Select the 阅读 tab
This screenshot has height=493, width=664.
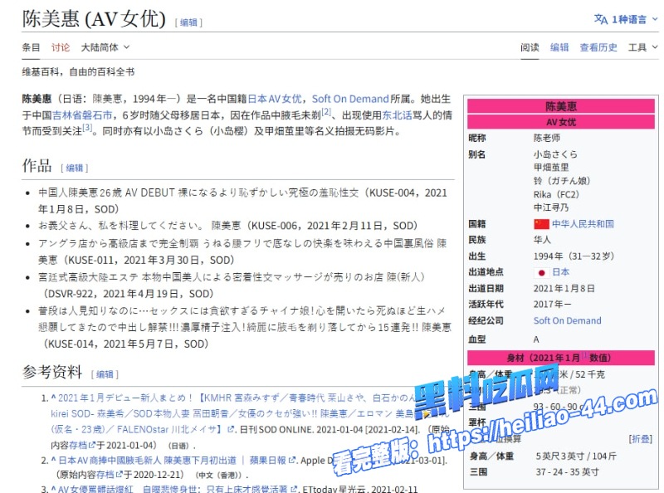tap(530, 47)
